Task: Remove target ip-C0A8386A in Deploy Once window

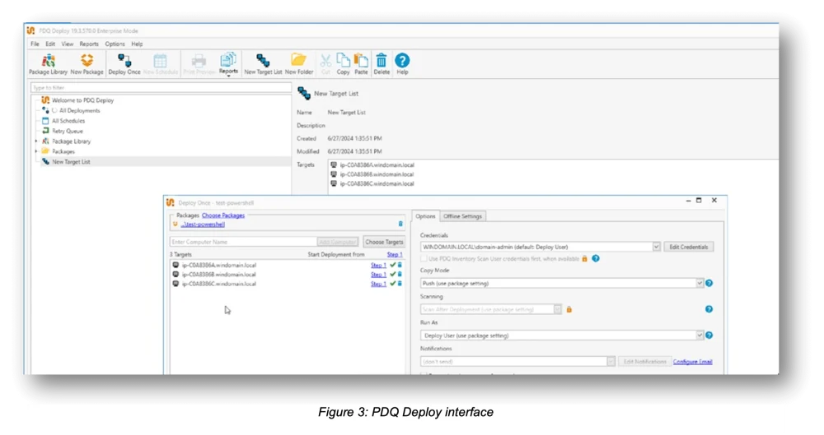Action: (400, 265)
